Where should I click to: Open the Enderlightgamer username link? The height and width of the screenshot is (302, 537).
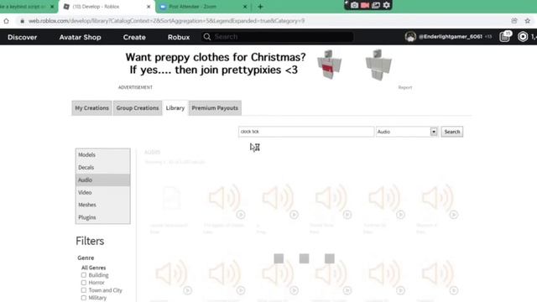pos(451,37)
